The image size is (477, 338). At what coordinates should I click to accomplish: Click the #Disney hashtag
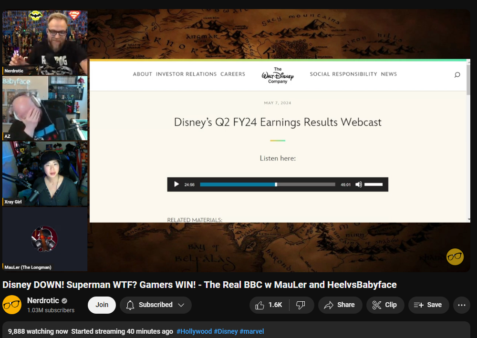226,331
